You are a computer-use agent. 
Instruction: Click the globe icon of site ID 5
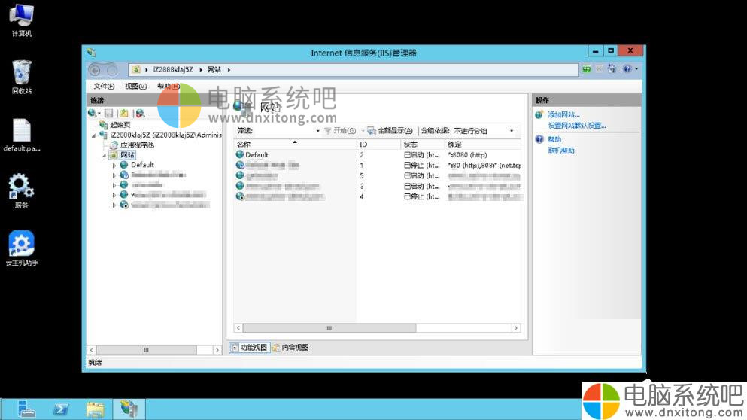coord(240,175)
